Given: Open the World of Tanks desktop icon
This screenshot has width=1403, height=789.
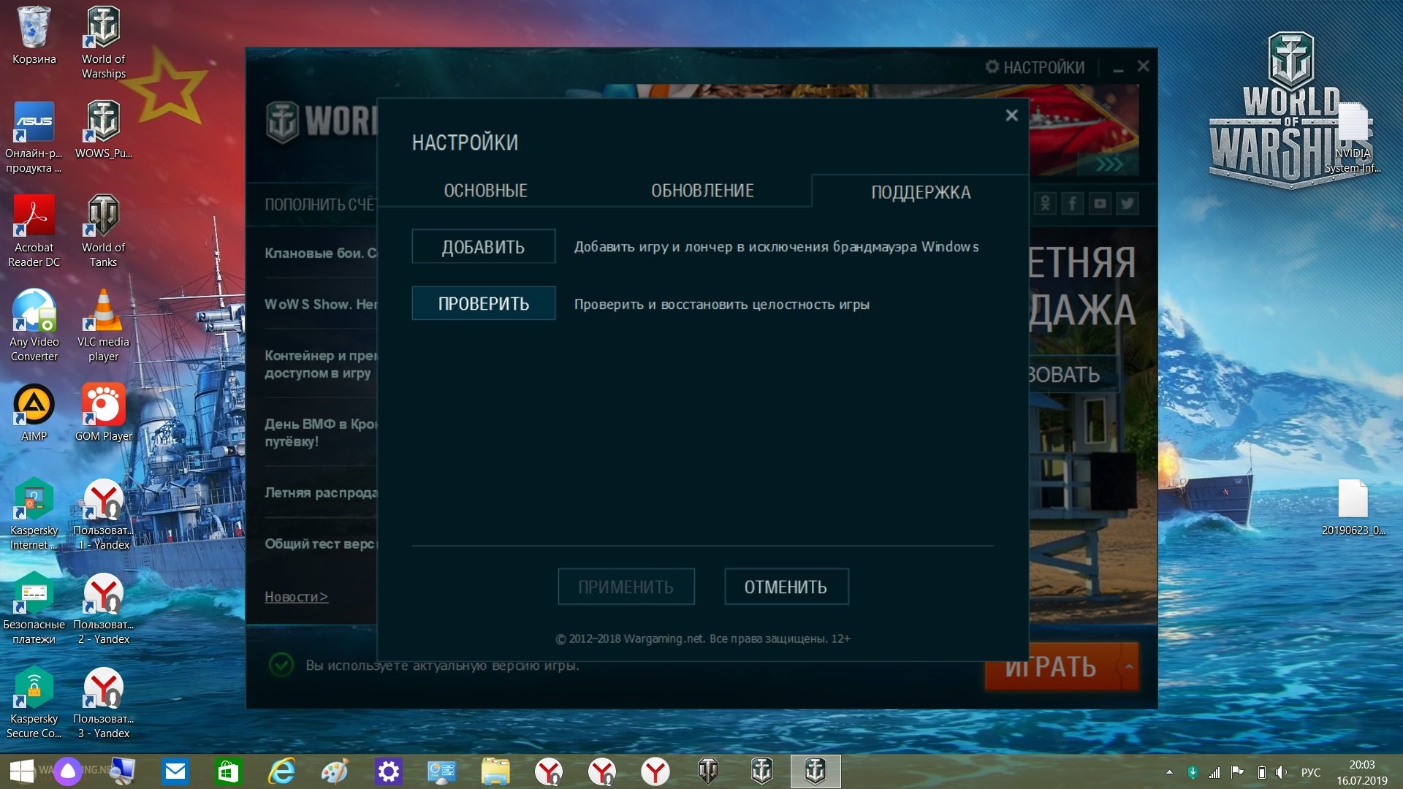Looking at the screenshot, I should (x=103, y=231).
